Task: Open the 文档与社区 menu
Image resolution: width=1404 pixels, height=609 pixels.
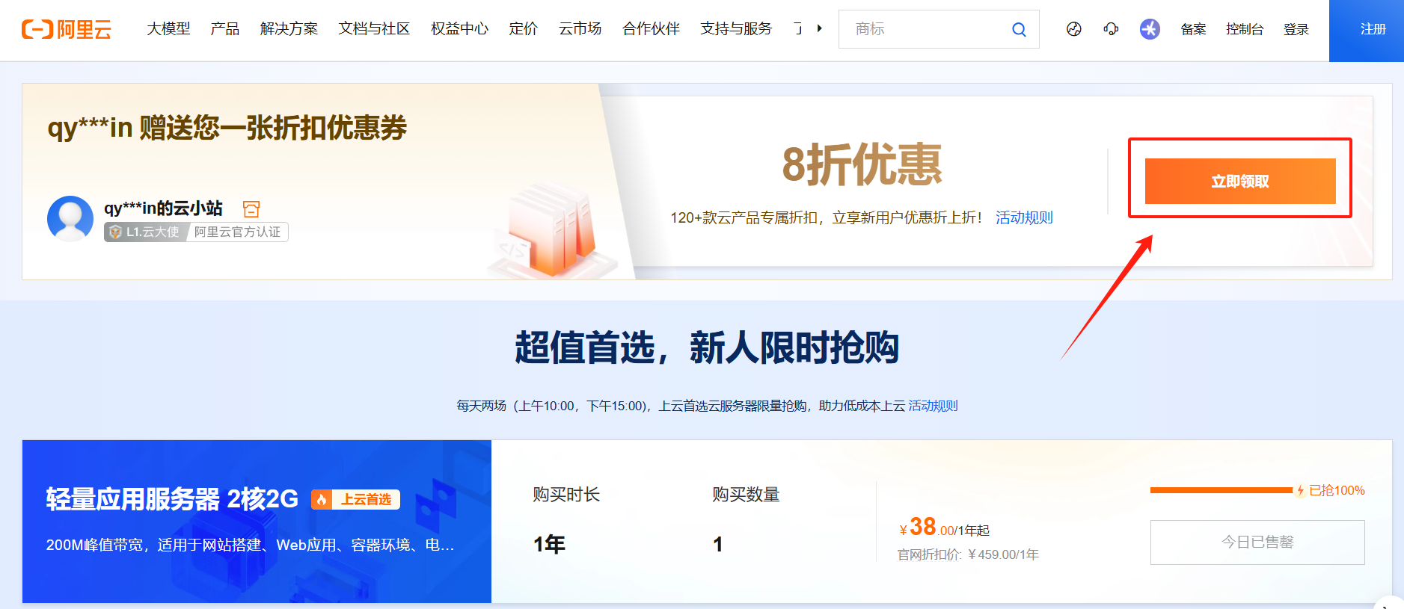Action: point(374,29)
